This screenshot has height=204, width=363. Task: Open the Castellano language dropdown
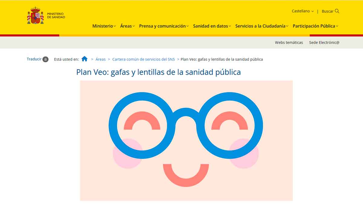pos(302,11)
